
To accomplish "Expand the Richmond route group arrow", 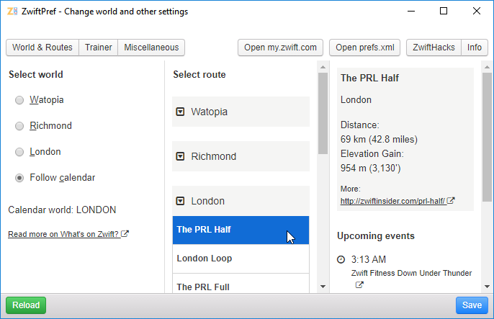I will pyautogui.click(x=180, y=156).
